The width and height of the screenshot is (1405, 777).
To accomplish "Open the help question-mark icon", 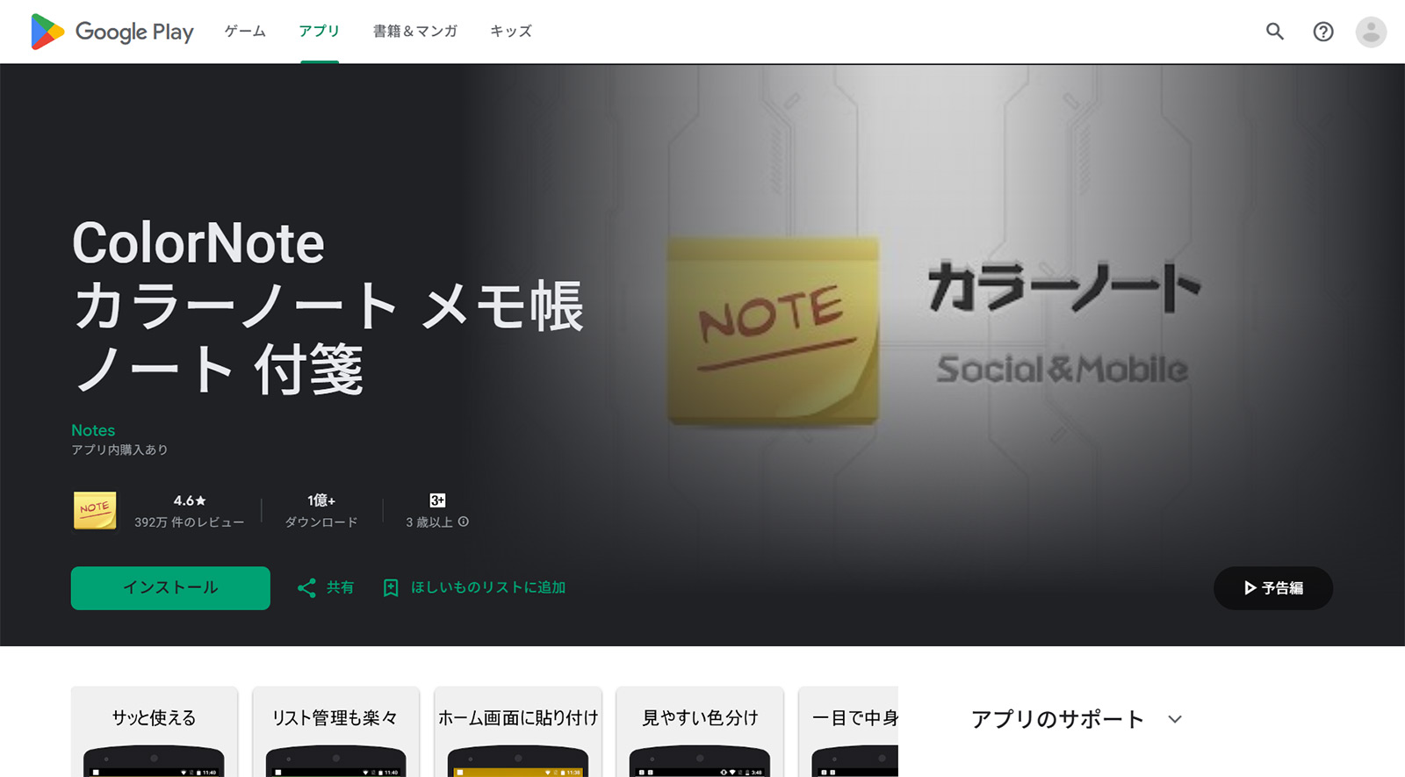I will click(x=1322, y=32).
